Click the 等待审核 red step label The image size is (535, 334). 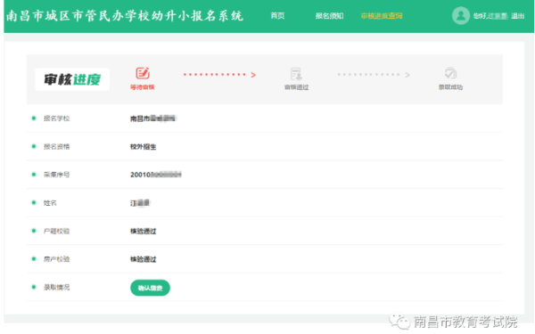(143, 87)
